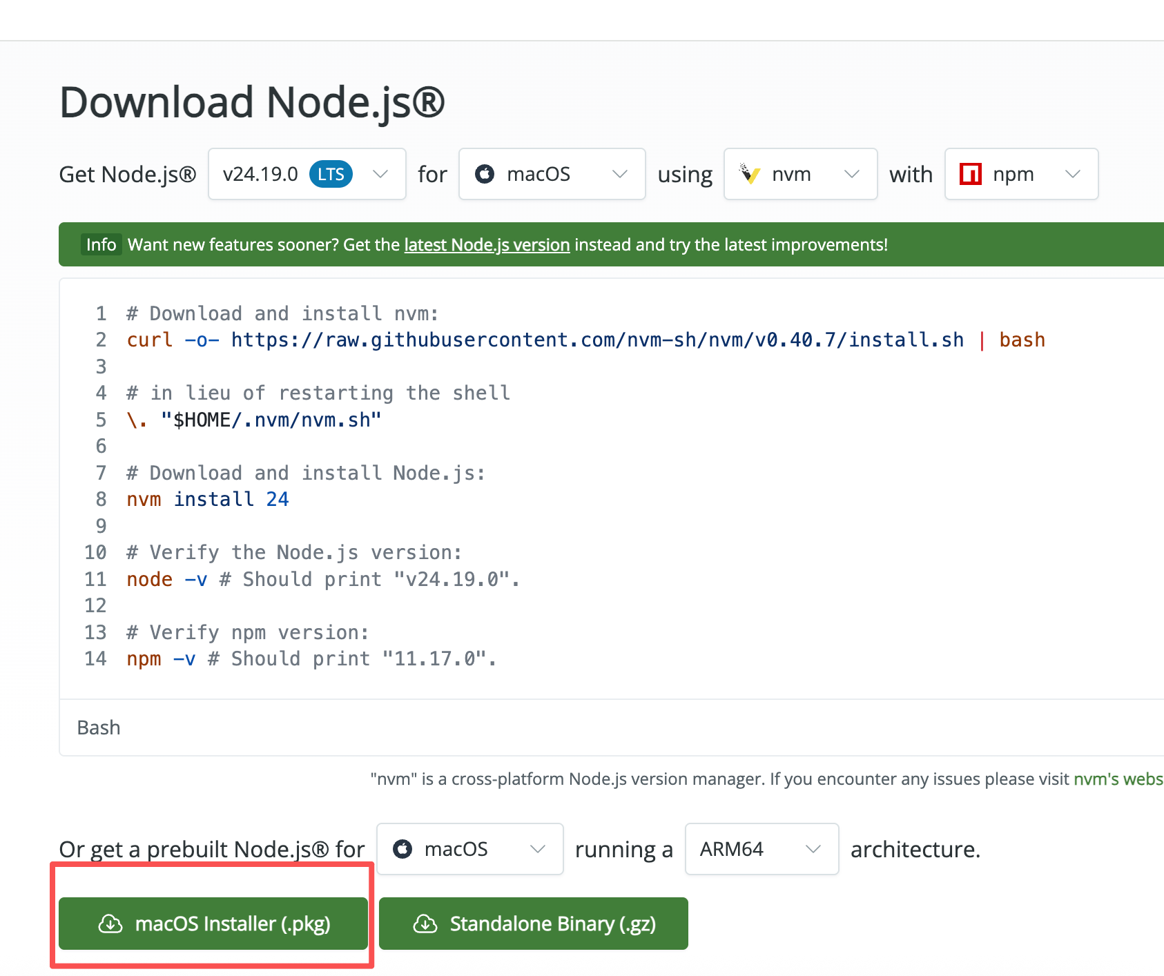Click the 'node -v' command line
1164x976 pixels.
point(323,579)
